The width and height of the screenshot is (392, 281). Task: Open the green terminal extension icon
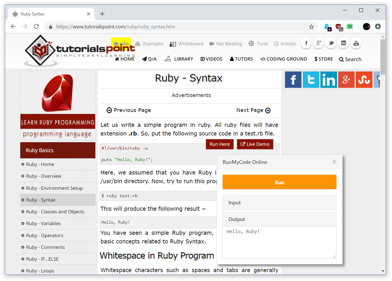[x=350, y=26]
